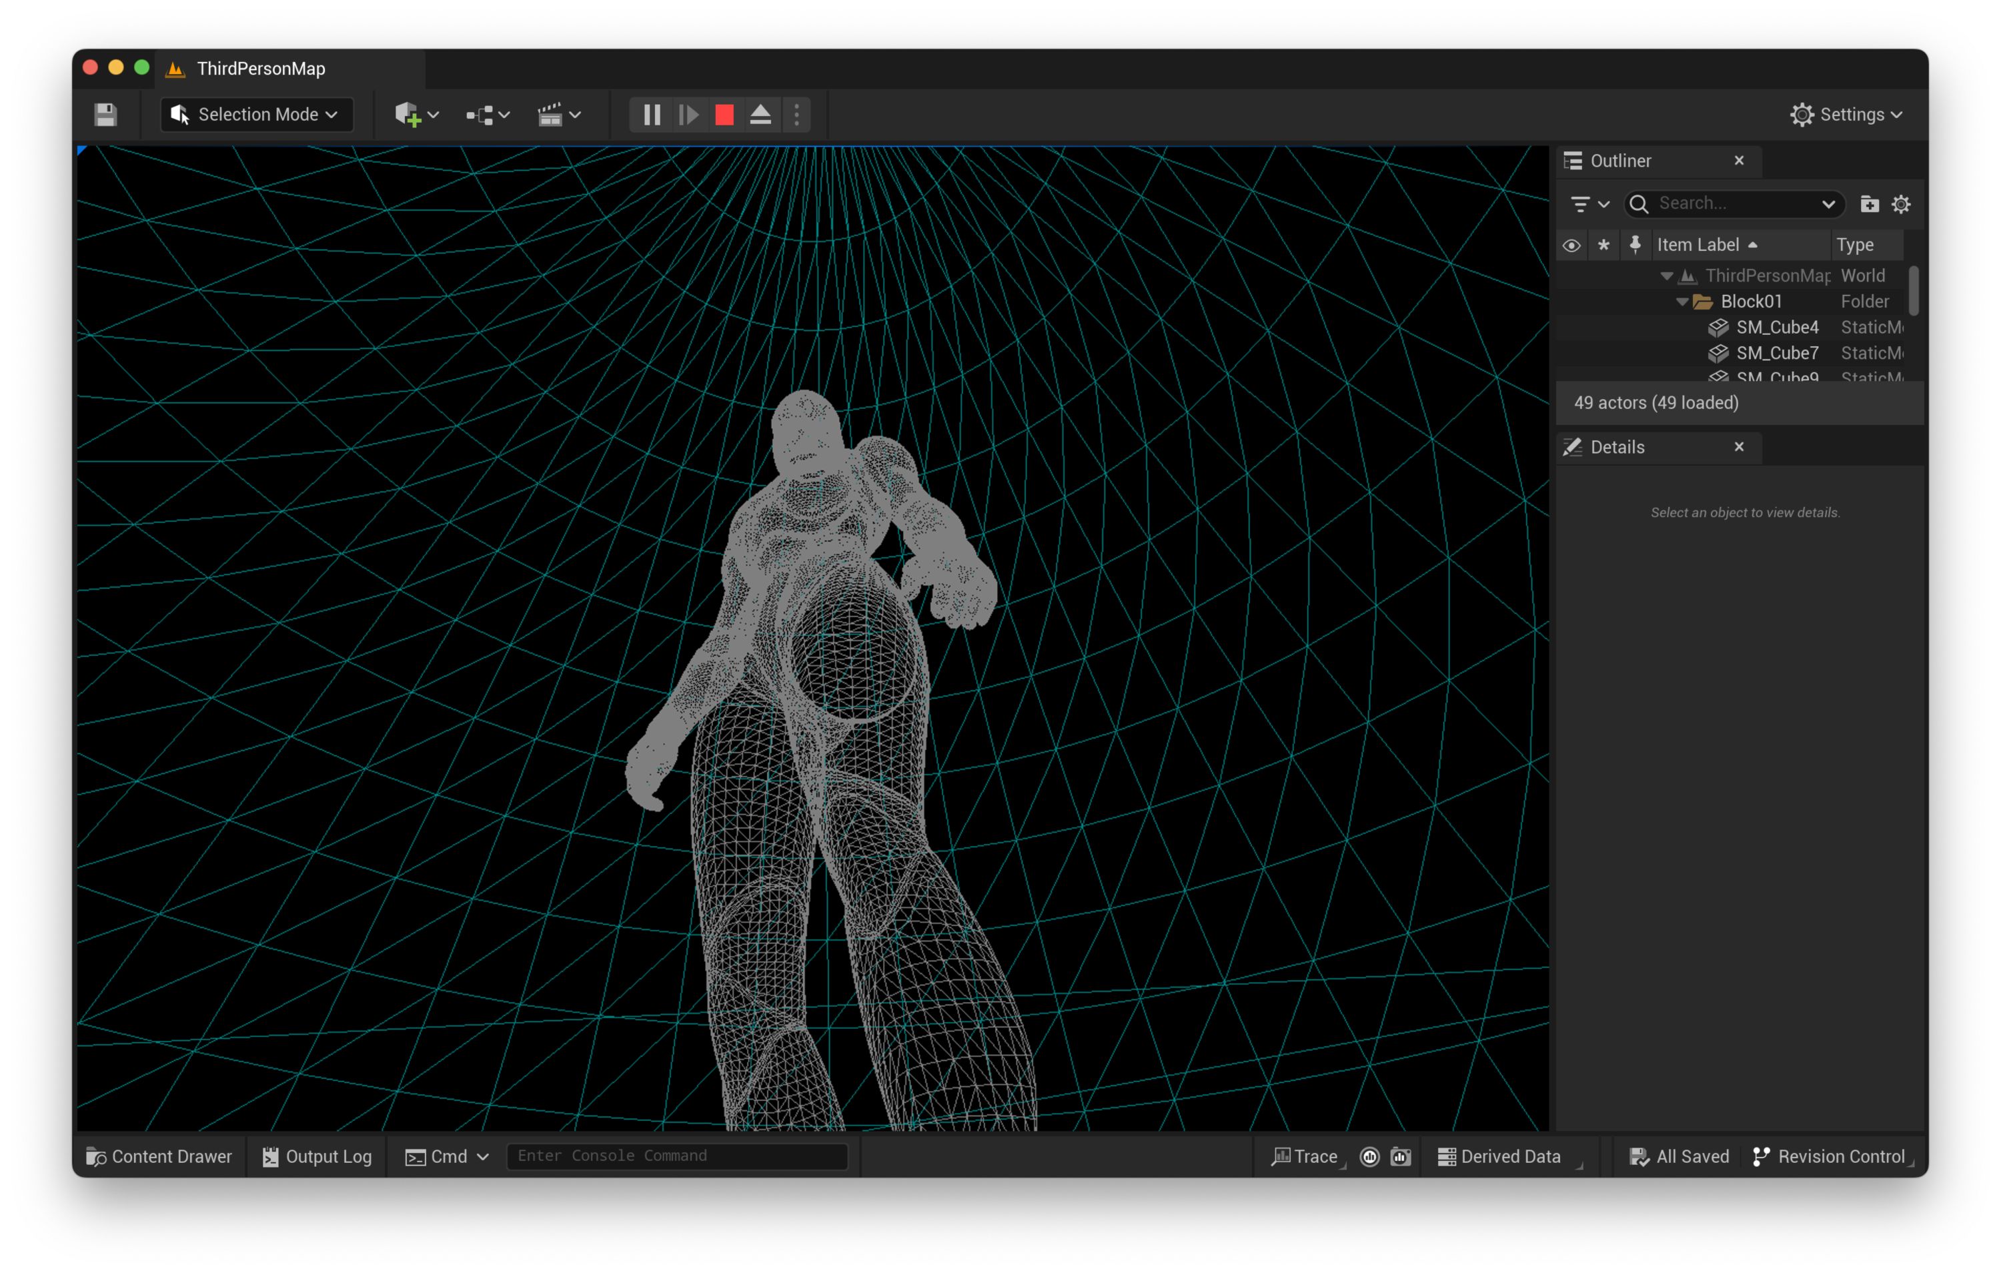Sort by the Item Label column
The height and width of the screenshot is (1273, 2001).
1740,246
